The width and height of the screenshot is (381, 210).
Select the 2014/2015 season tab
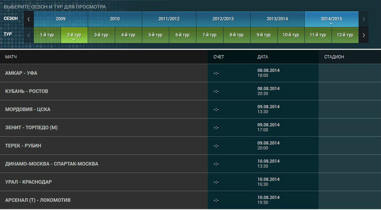click(x=331, y=19)
